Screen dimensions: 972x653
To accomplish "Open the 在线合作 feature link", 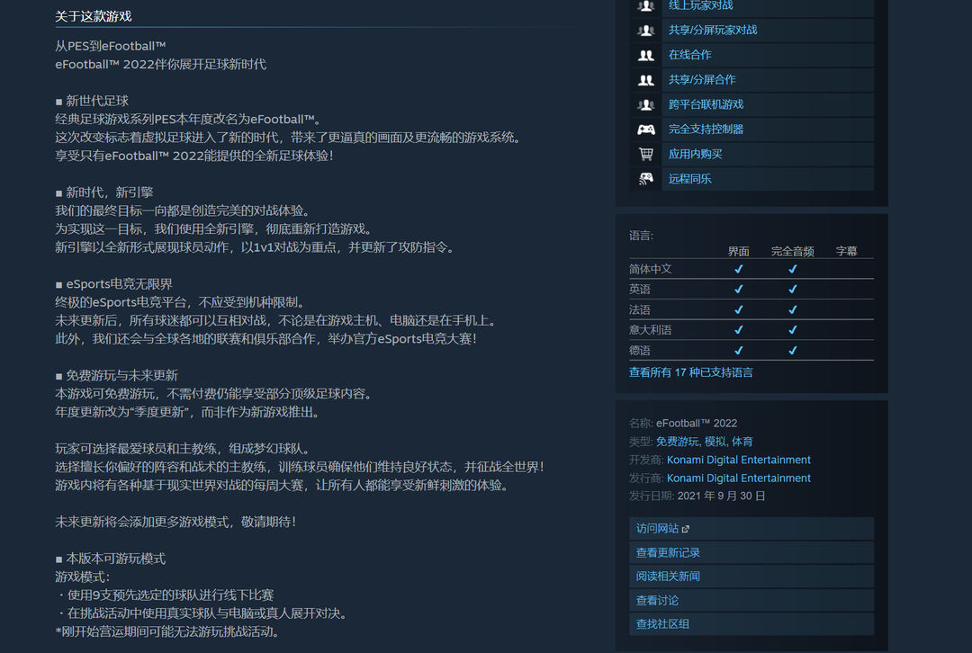I will coord(689,55).
